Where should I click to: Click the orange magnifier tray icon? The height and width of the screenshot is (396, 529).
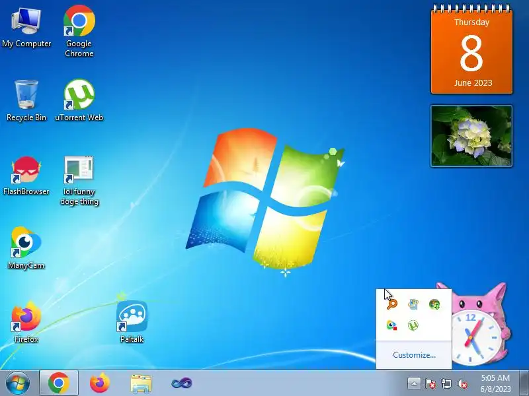(391, 304)
